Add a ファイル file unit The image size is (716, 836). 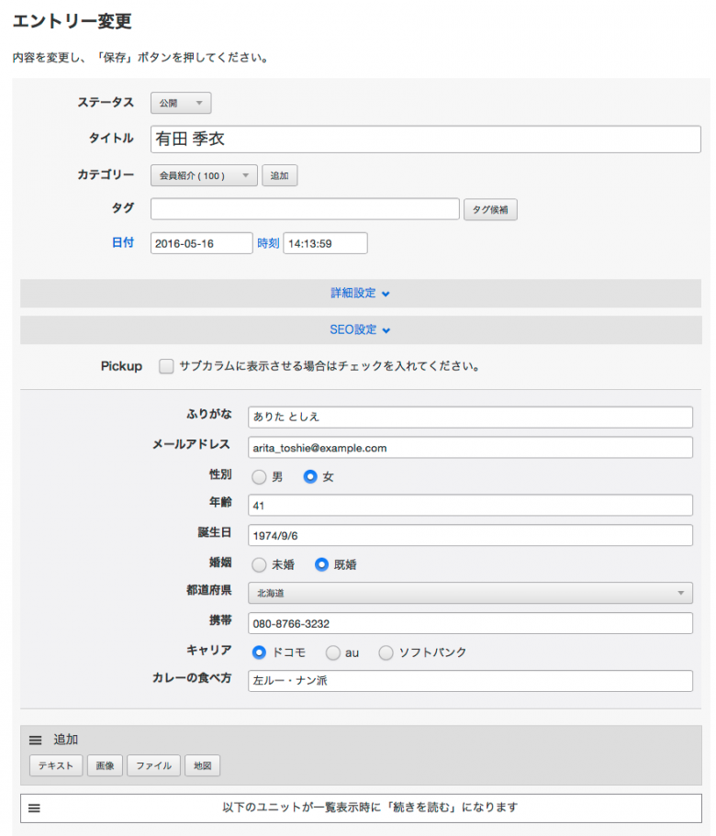(x=152, y=765)
